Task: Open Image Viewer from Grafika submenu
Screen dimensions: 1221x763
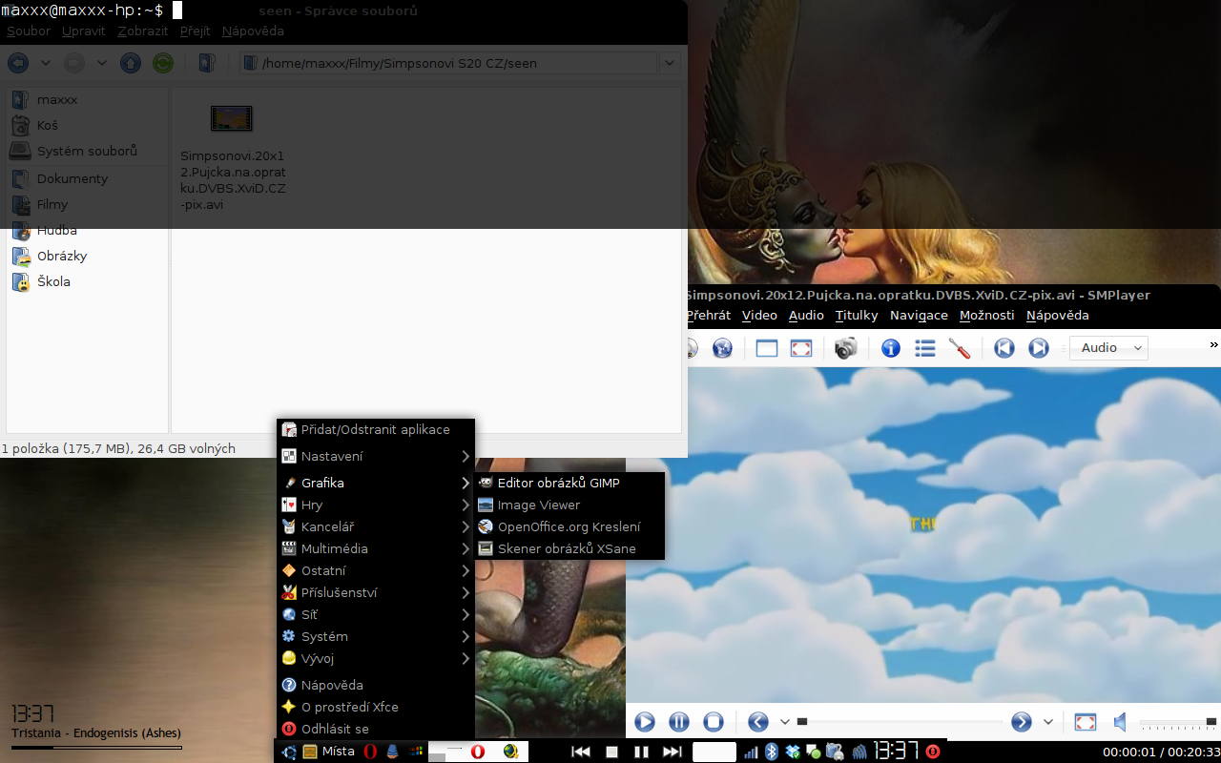Action: (x=569, y=505)
